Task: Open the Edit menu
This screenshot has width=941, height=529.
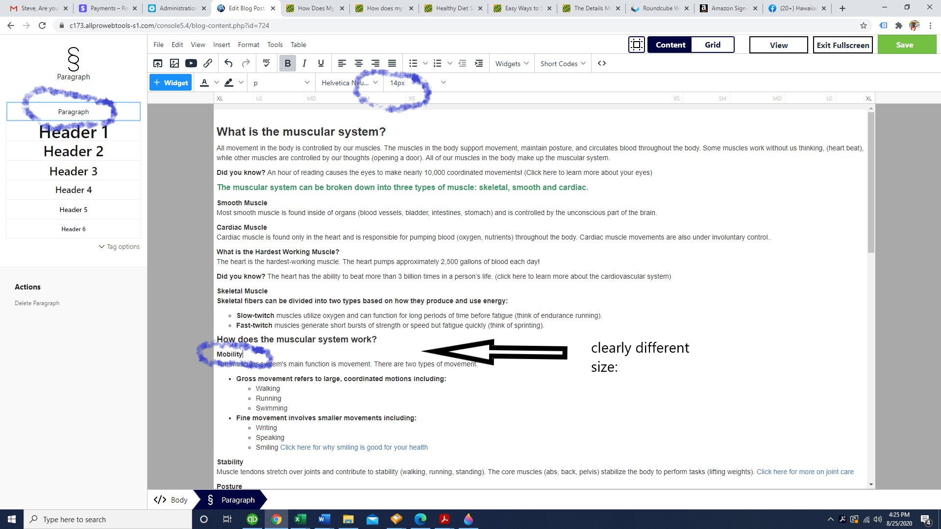Action: 177,45
